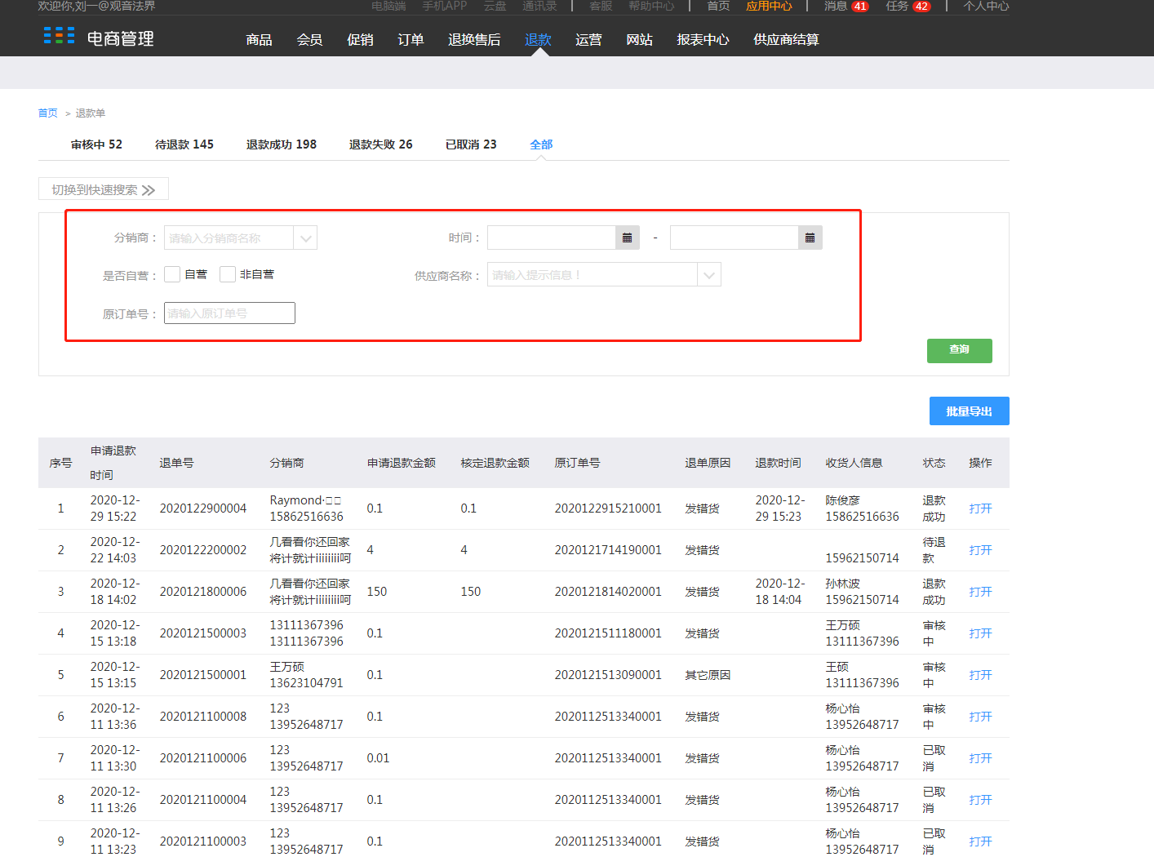Click the 其它原因 refund reason cell

pyautogui.click(x=708, y=675)
